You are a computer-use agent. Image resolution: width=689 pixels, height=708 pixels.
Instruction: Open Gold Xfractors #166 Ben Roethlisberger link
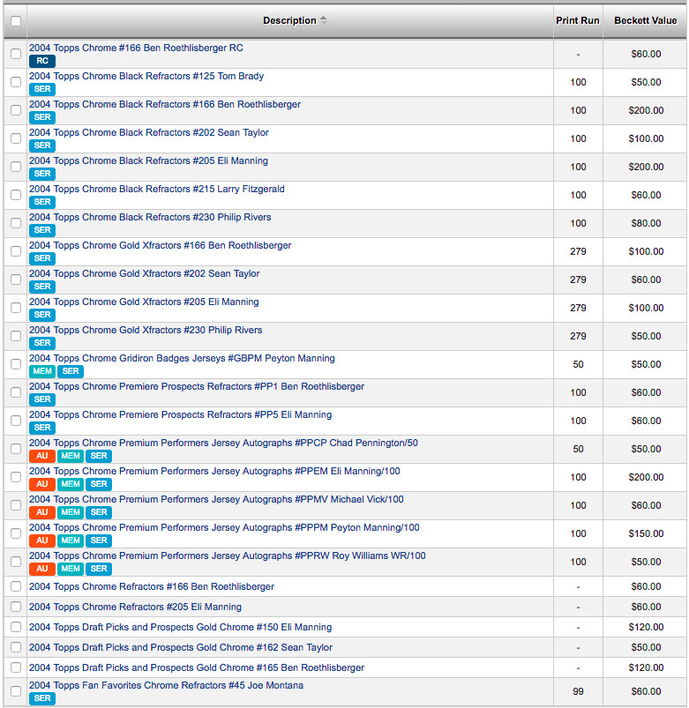click(160, 245)
